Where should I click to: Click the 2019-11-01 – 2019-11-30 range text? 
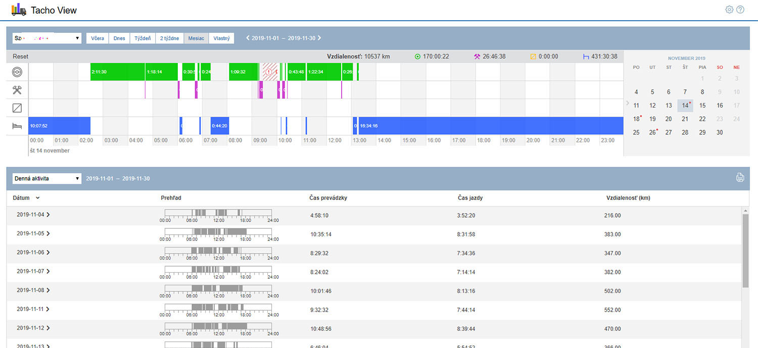coord(283,38)
